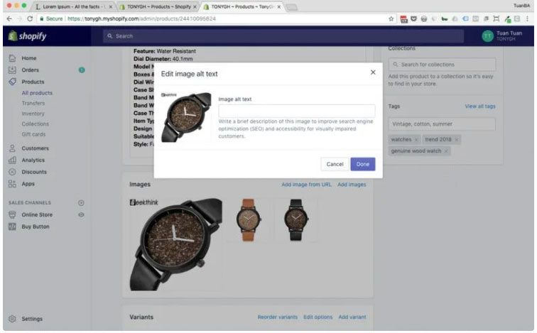This screenshot has width=537, height=333.
Task: Open Customers in the sidebar
Action: click(x=36, y=148)
